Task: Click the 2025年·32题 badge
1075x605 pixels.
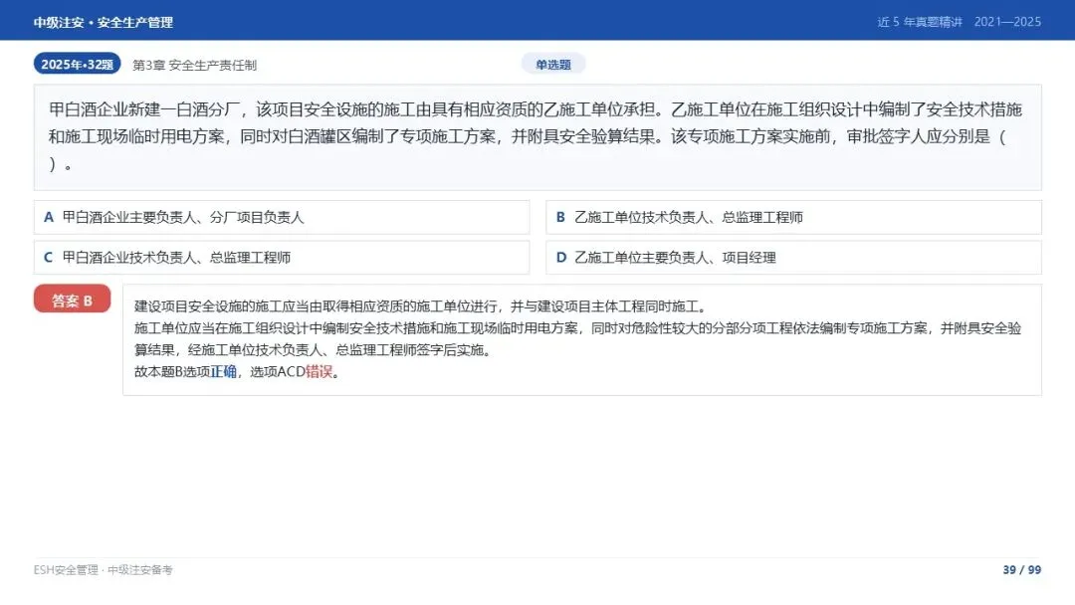Action: click(77, 65)
